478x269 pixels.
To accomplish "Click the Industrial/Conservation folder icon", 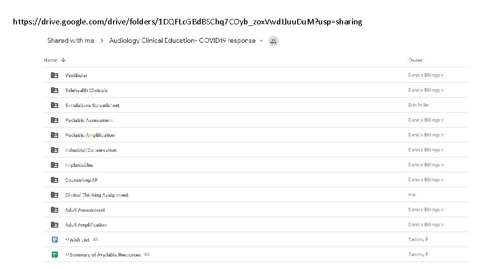I will 55,150.
